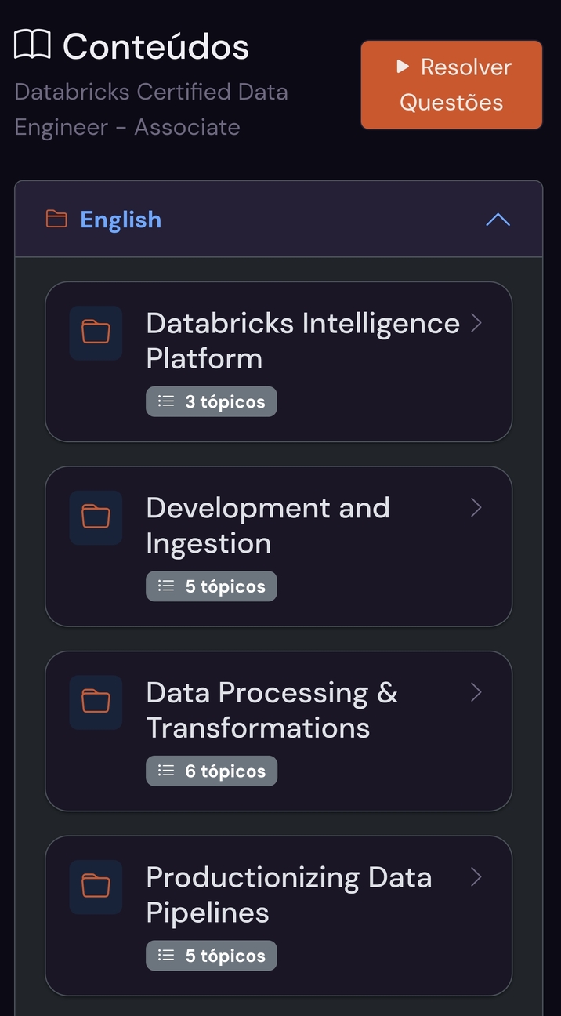Expand Databricks Intelligence Platform via its chevron
561x1016 pixels.
[x=476, y=323]
